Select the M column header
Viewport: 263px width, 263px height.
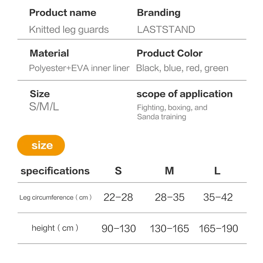[169, 171]
